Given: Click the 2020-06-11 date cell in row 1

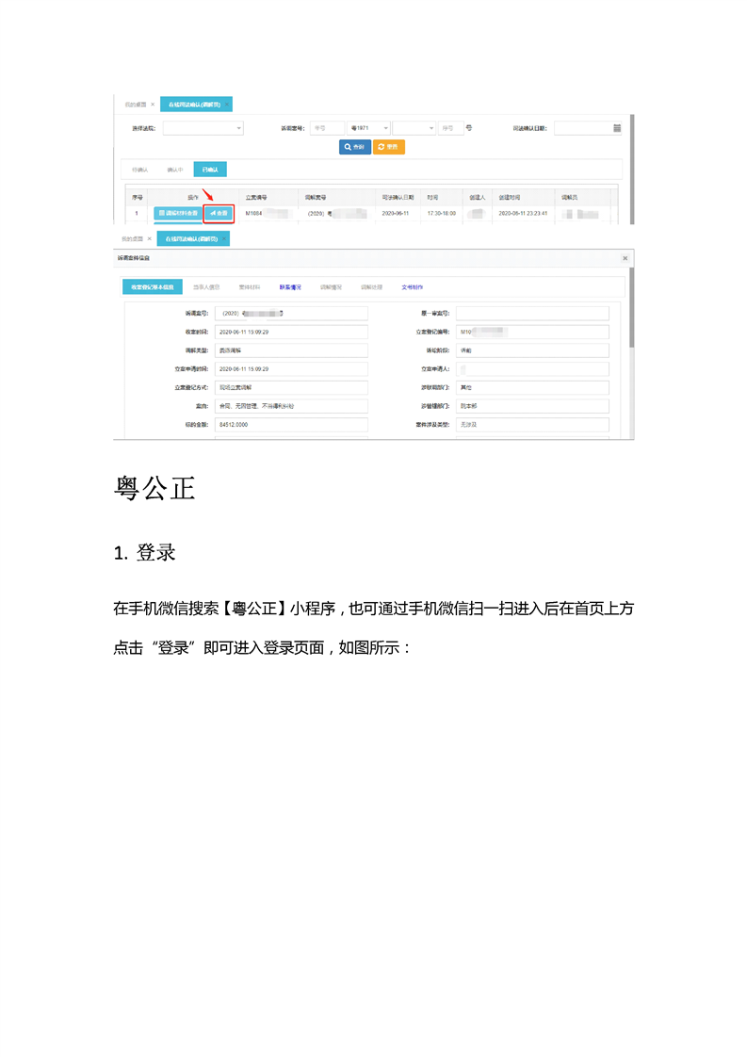Looking at the screenshot, I should [x=396, y=213].
